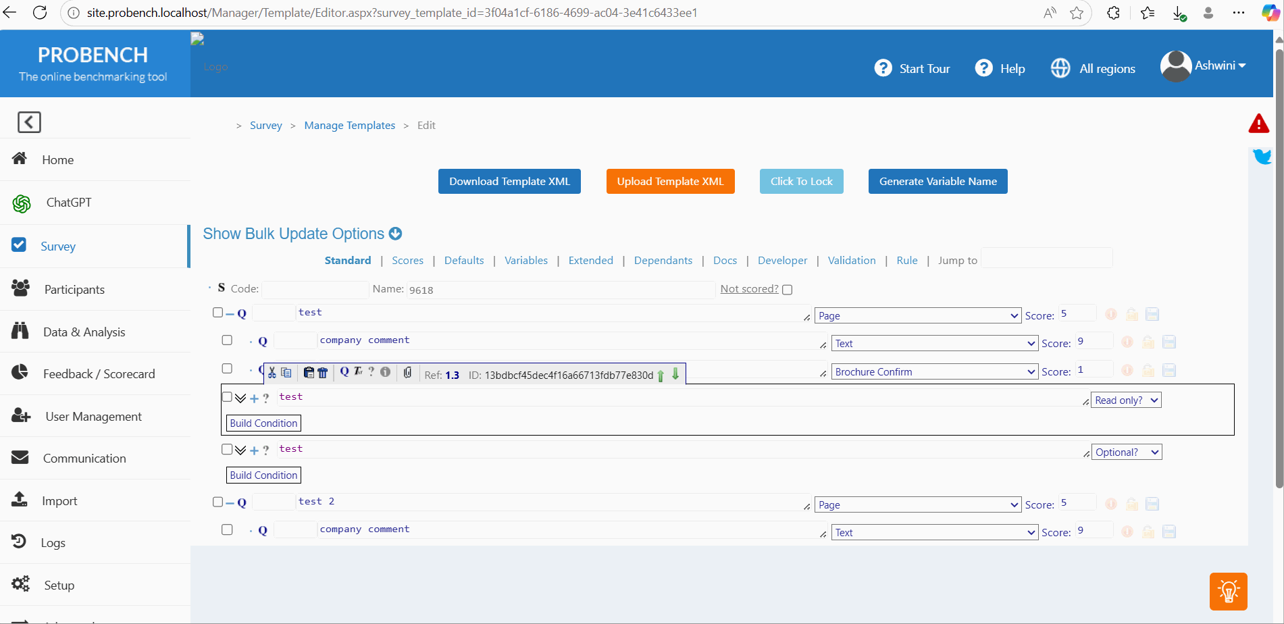The height and width of the screenshot is (624, 1284).
Task: Click the green move-down arrow
Action: tap(675, 373)
